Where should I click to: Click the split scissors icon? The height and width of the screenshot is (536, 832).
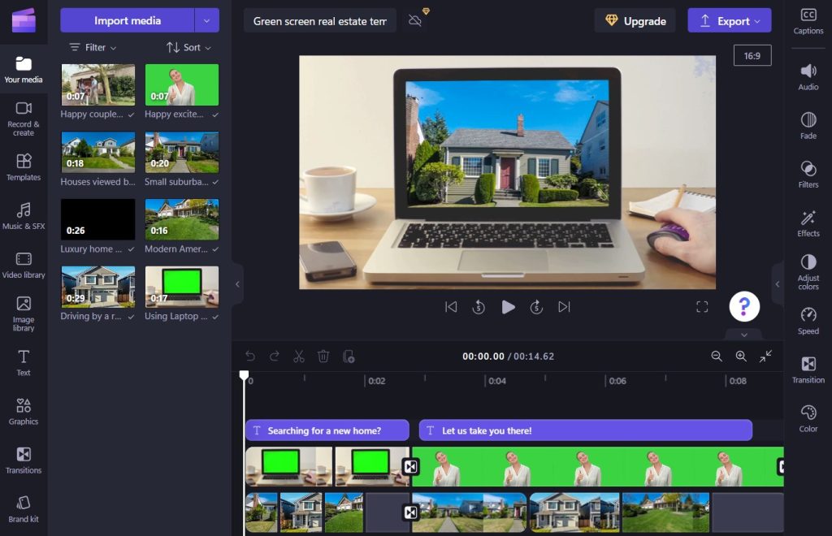pos(298,356)
